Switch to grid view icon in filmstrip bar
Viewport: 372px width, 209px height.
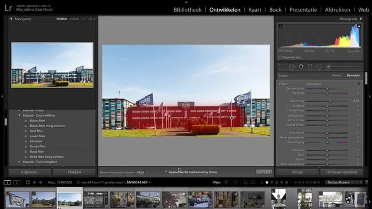pyautogui.click(x=28, y=182)
